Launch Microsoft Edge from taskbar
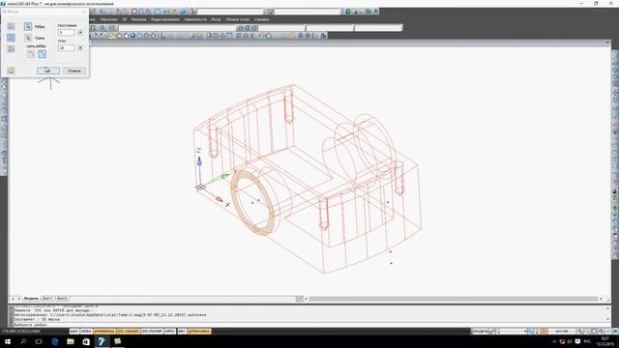 coord(54,341)
